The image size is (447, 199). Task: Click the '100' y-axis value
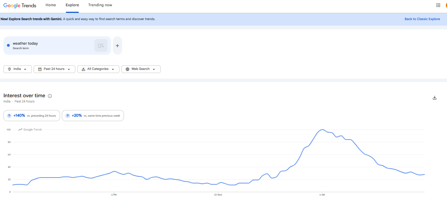pos(8,130)
